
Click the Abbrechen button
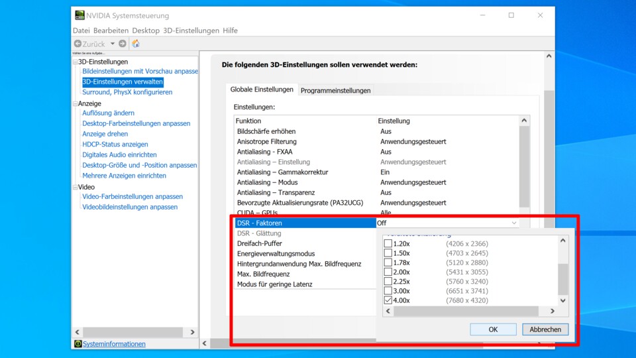tap(545, 329)
